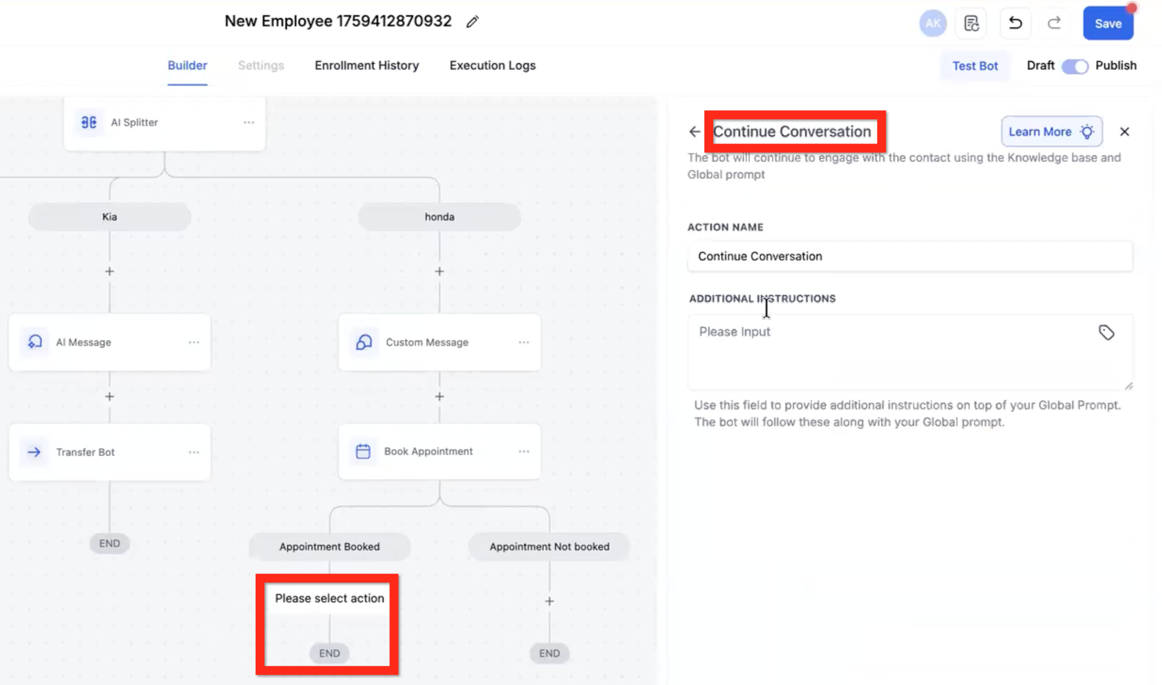The width and height of the screenshot is (1162, 685).
Task: Close the Continue Conversation panel
Action: tap(1124, 132)
